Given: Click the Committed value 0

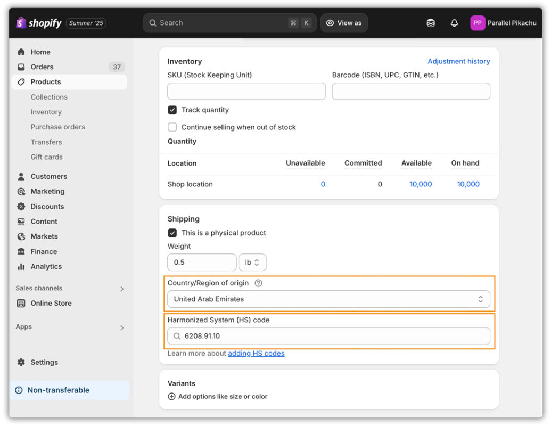Looking at the screenshot, I should pyautogui.click(x=380, y=184).
